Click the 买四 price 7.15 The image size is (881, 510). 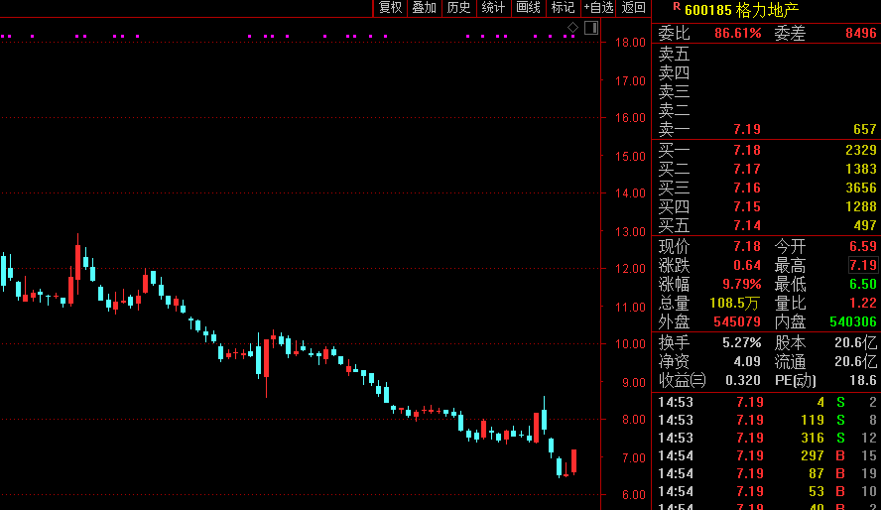747,206
